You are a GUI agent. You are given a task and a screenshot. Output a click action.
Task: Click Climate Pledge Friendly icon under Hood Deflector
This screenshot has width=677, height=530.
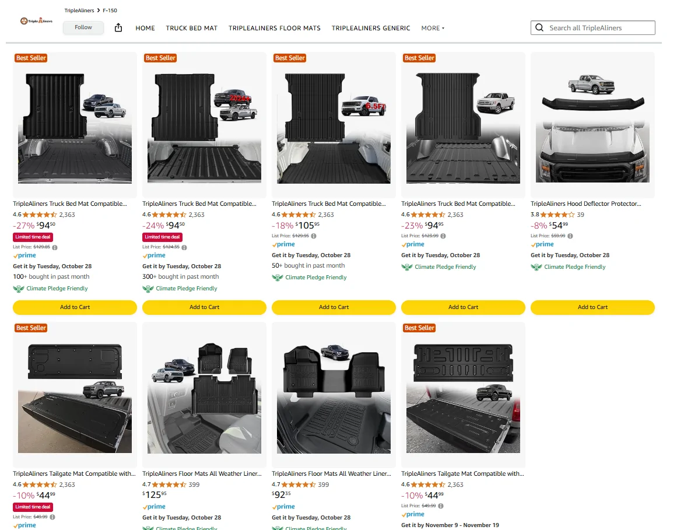(536, 267)
